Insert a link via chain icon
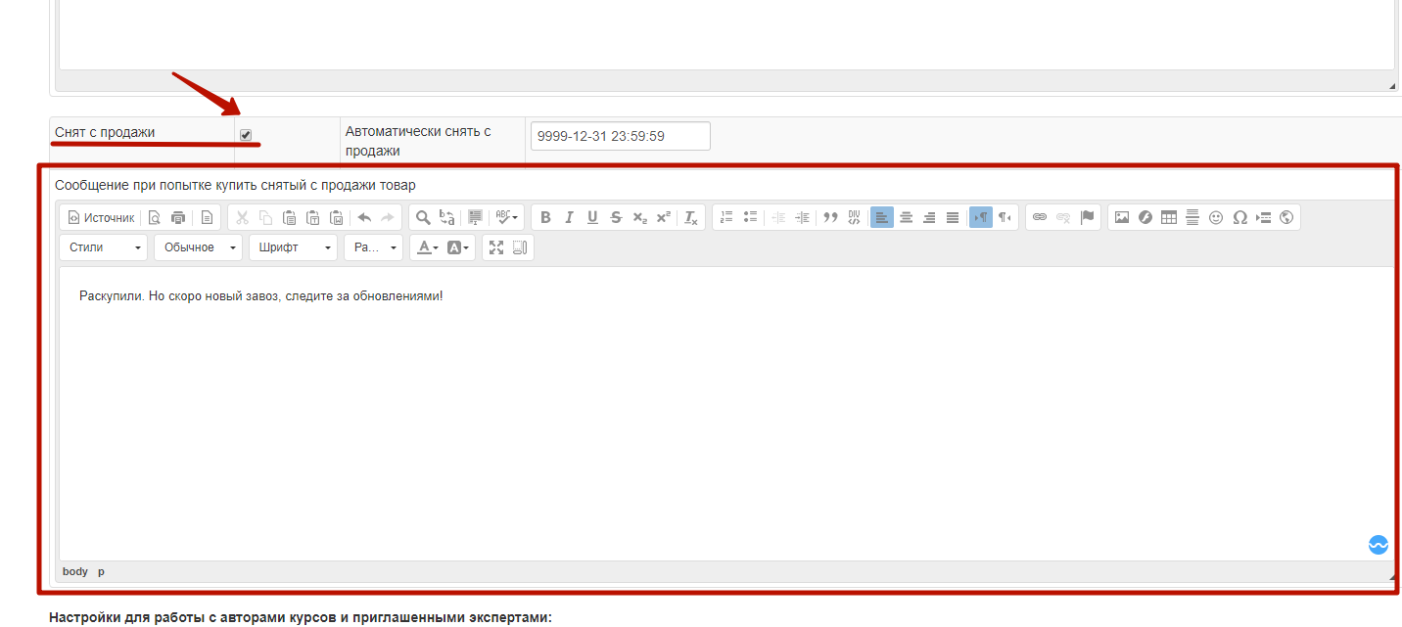 1040,217
